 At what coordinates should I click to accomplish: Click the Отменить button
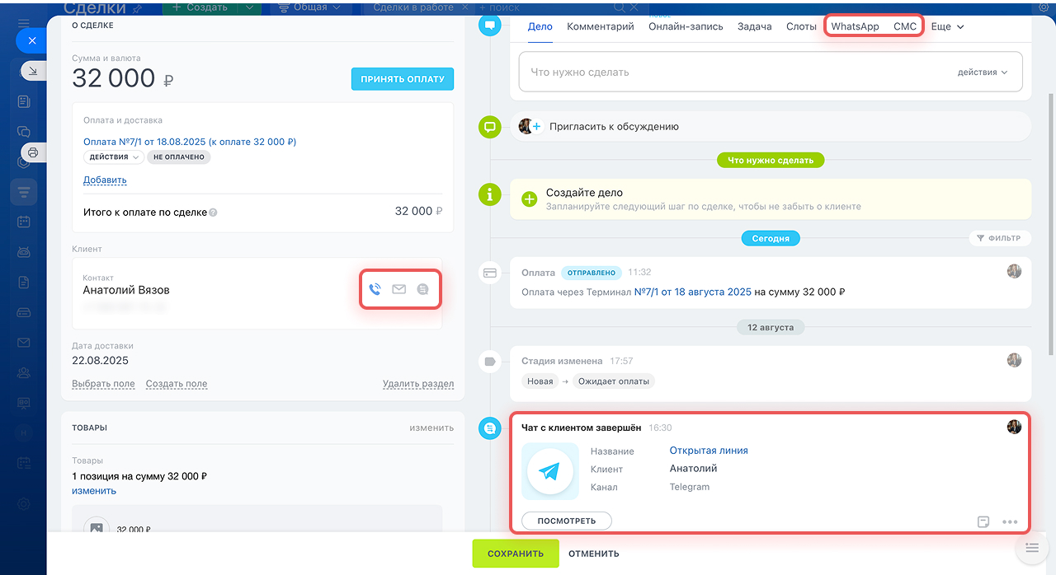point(594,554)
